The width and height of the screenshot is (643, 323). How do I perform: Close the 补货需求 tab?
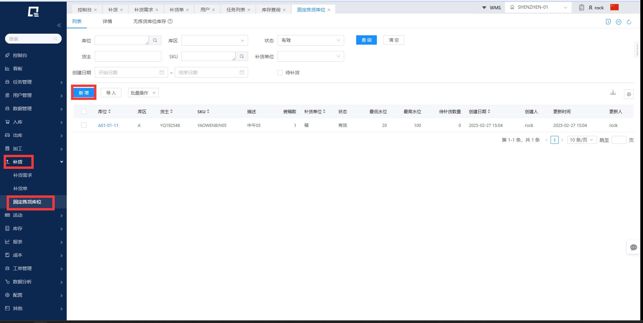157,10
